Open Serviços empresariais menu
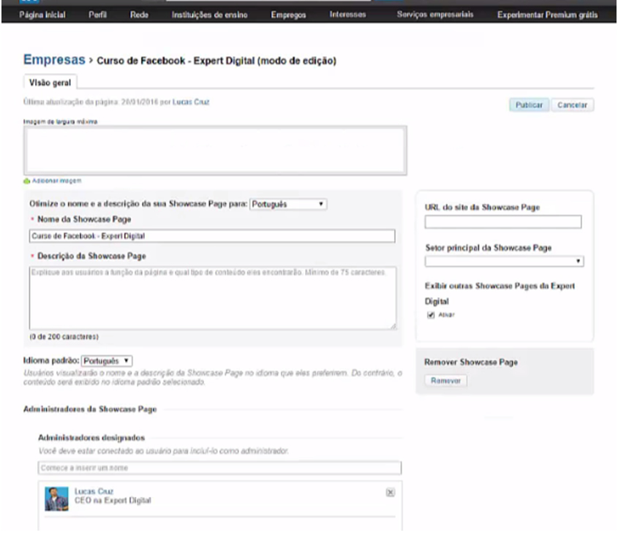Image resolution: width=618 pixels, height=557 pixels. pyautogui.click(x=435, y=15)
